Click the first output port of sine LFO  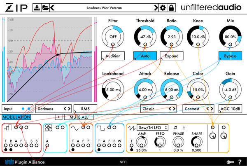tap(83, 127)
